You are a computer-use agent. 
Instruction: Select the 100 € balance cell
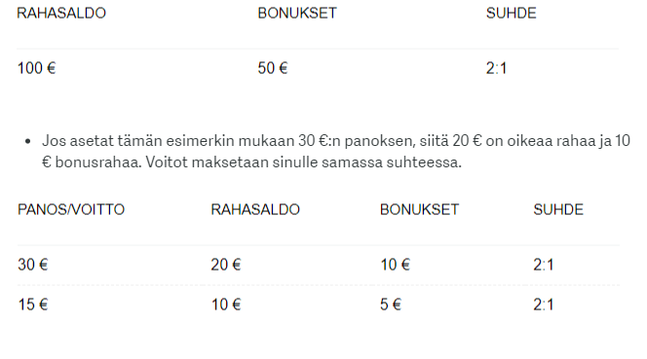pyautogui.click(x=36, y=68)
